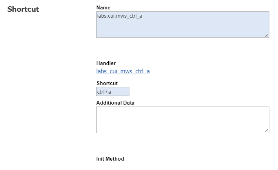Image resolution: width=278 pixels, height=170 pixels.
Task: Click the top-left corner of Additional Data box
Action: [x=98, y=108]
